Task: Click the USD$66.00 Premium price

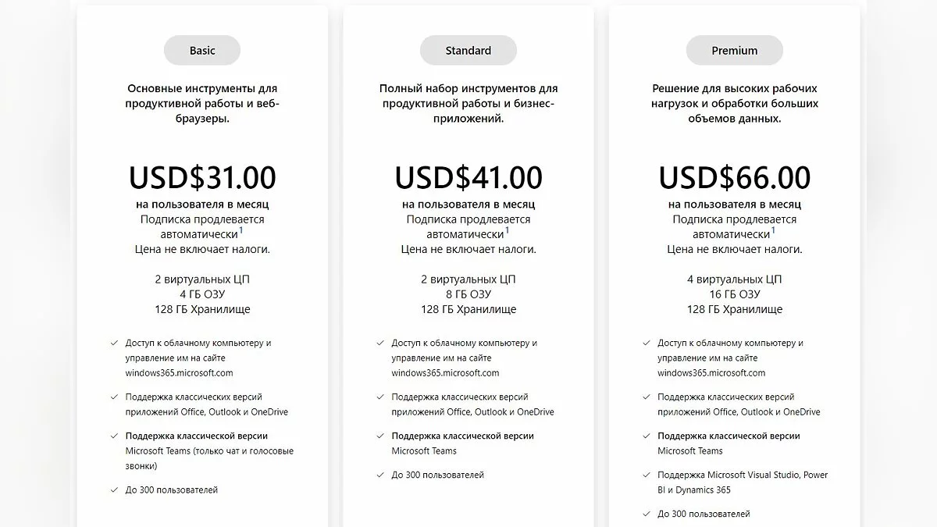Action: [x=735, y=178]
